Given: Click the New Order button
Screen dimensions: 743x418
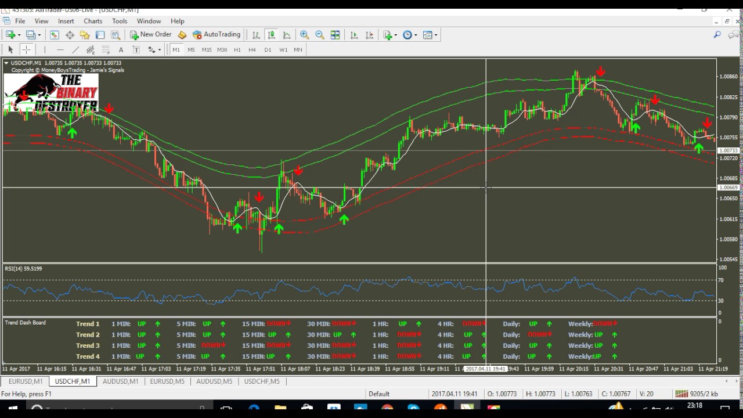Looking at the screenshot, I should click(150, 35).
